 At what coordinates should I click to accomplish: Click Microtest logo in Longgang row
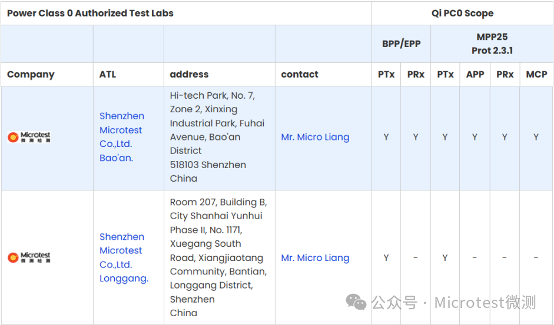point(29,257)
